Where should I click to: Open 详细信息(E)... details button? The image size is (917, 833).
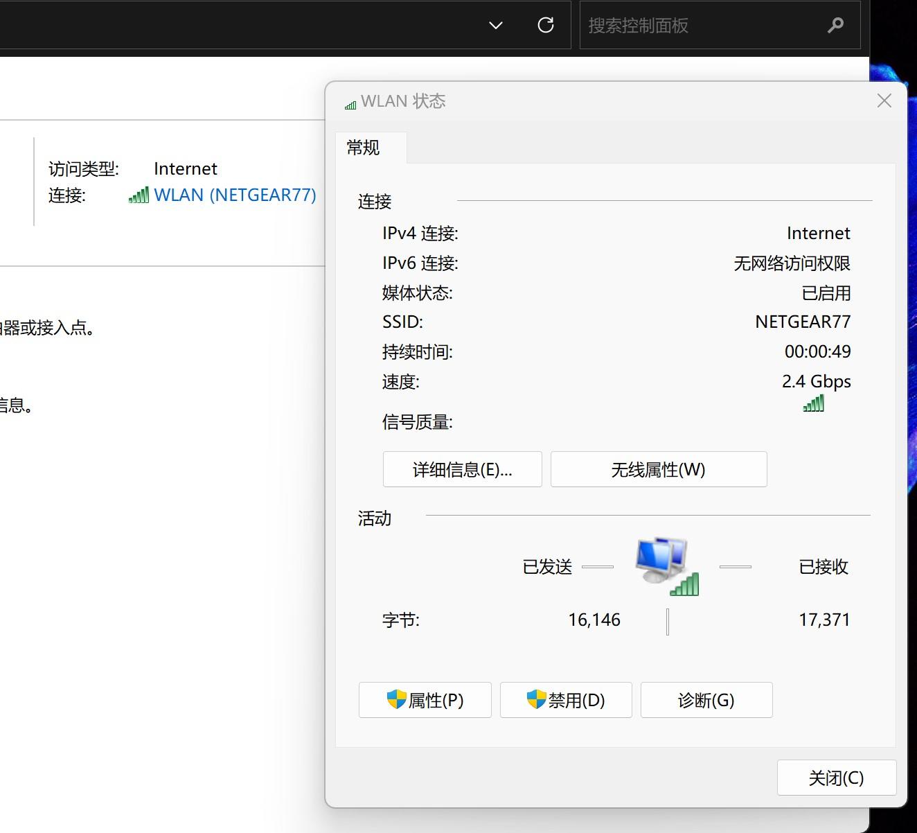click(463, 470)
